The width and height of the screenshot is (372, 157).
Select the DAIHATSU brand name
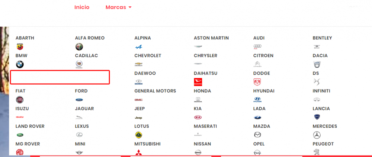(x=205, y=73)
